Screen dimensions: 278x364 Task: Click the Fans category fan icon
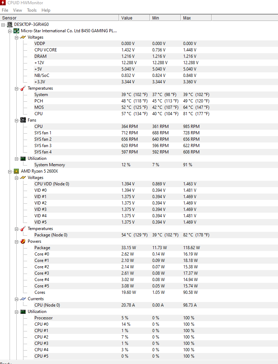point(23,120)
